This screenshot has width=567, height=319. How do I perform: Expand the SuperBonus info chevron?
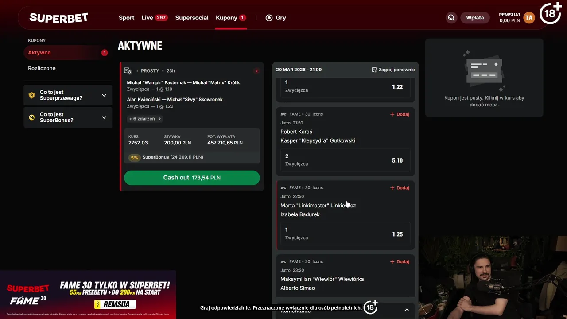tap(104, 117)
